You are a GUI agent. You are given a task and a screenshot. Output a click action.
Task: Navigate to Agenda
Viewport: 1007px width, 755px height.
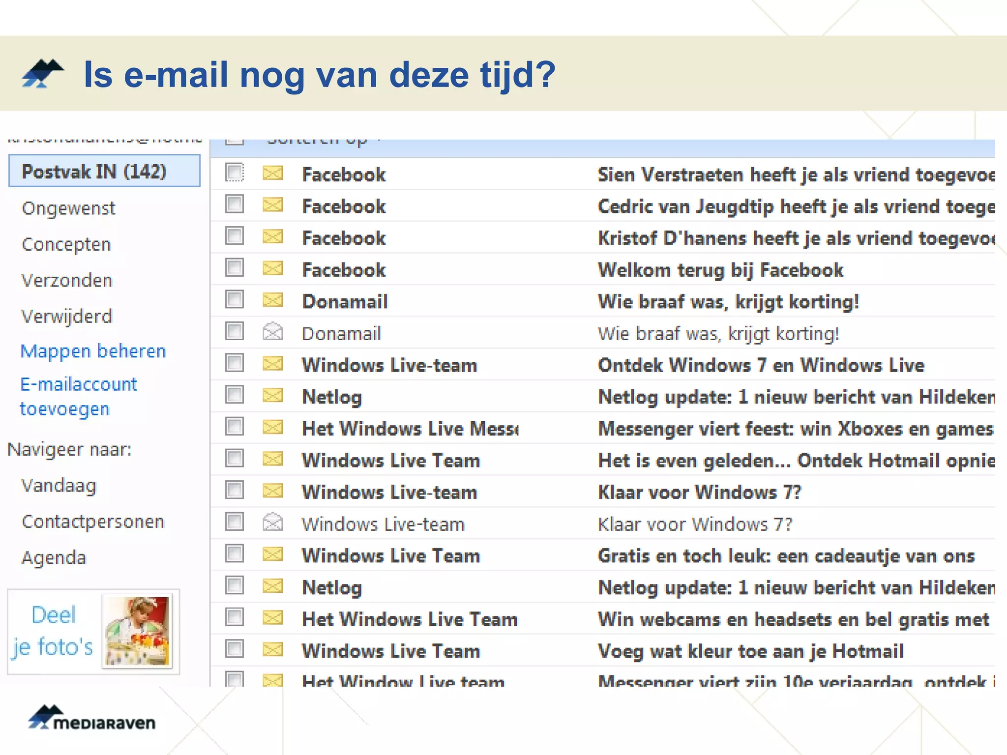click(x=54, y=558)
